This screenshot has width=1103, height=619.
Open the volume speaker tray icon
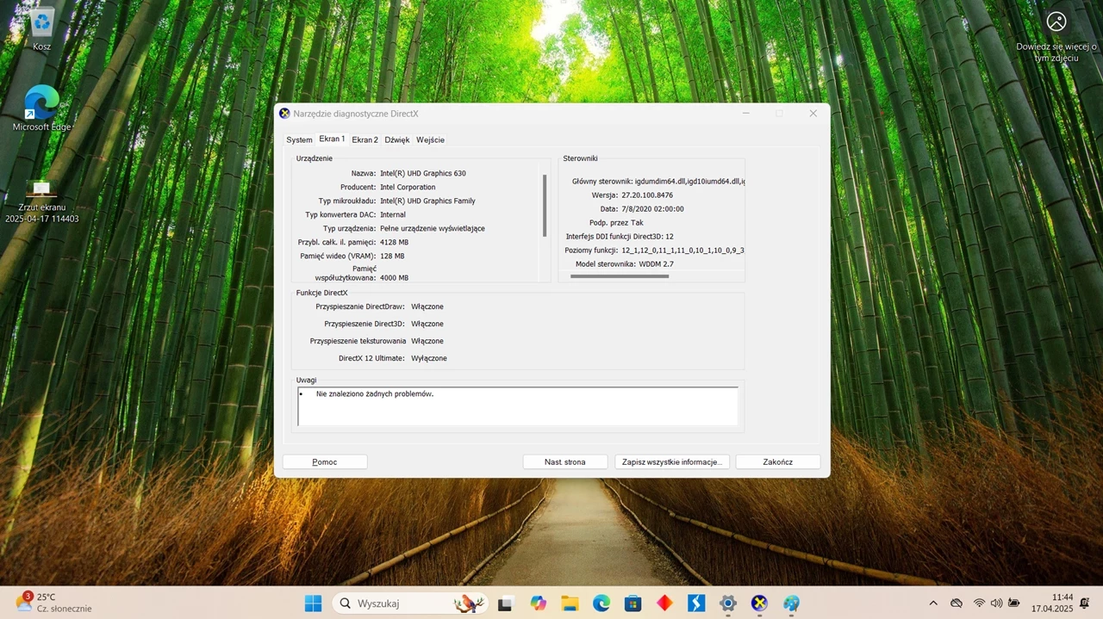(997, 604)
